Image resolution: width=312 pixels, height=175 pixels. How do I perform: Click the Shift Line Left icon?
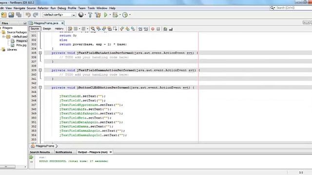pyautogui.click(x=140, y=29)
